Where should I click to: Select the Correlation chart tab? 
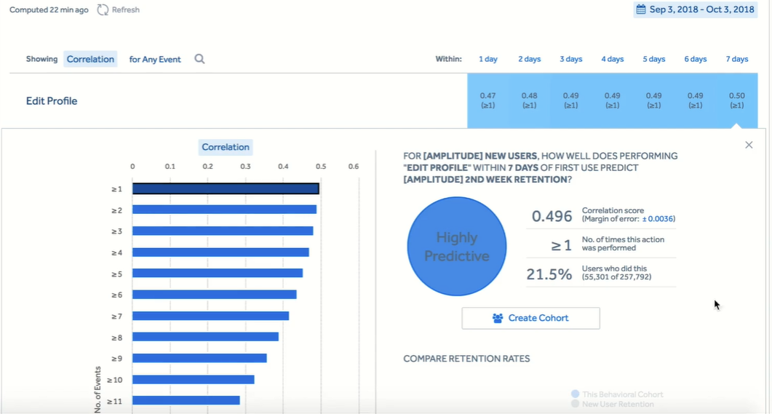click(x=226, y=147)
